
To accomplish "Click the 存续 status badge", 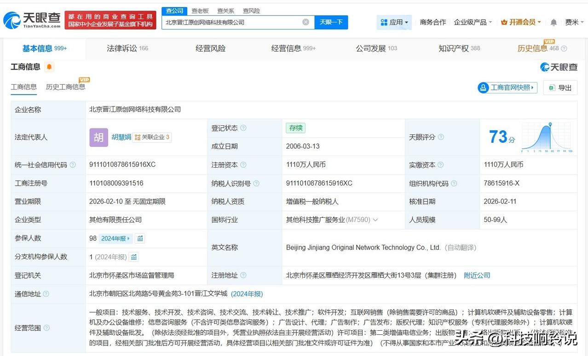I will click(295, 128).
